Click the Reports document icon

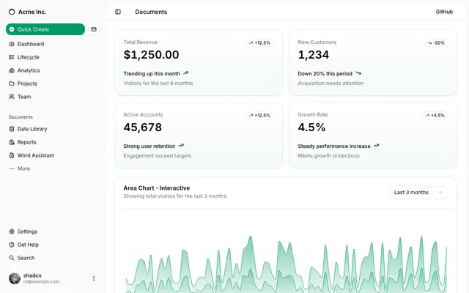(x=12, y=142)
